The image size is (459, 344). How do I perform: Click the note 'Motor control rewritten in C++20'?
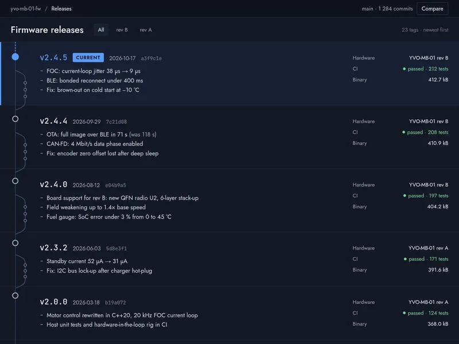pyautogui.click(x=122, y=315)
